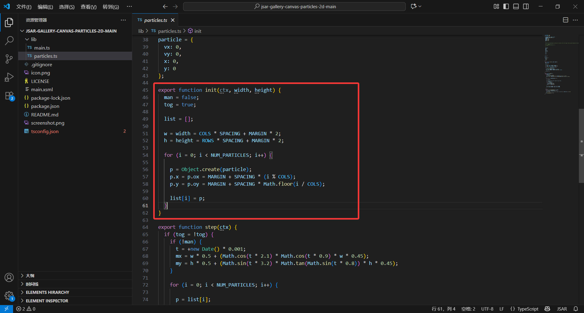
Task: Toggle the bottom panel layout button
Action: [x=516, y=6]
